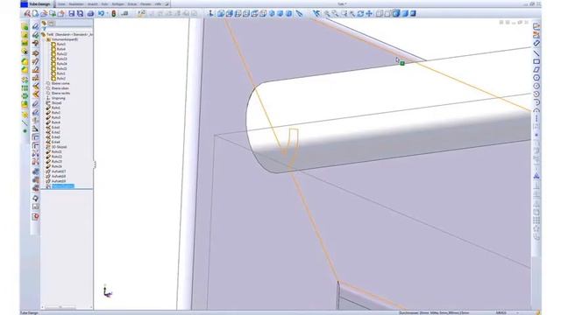Collapse the root part node in the tree
Screen dimensions: 561x315
pos(42,35)
